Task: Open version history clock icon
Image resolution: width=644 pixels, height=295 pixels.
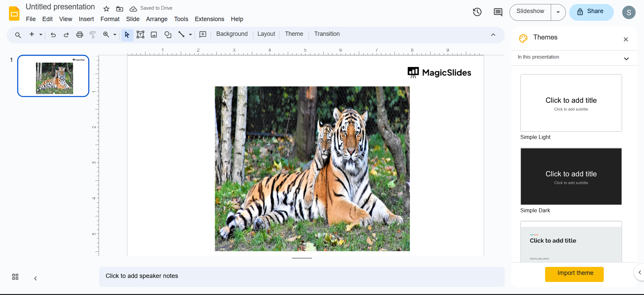Action: click(x=477, y=12)
